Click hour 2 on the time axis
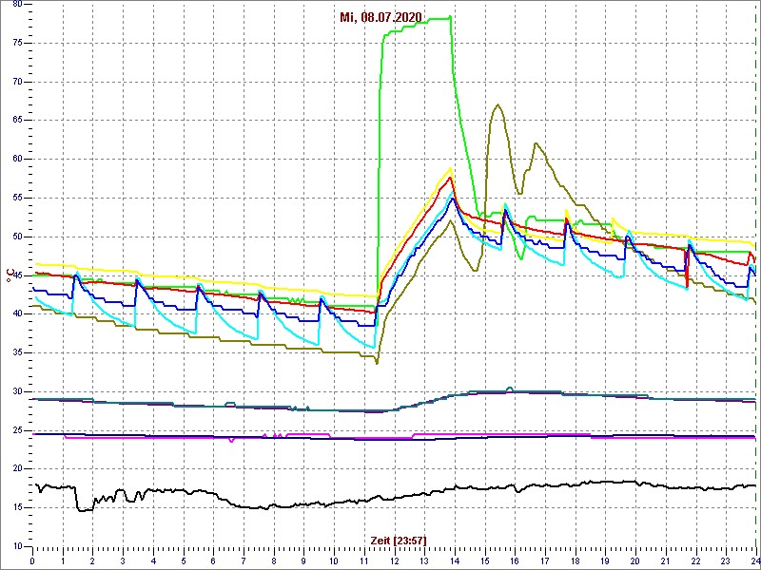The height and width of the screenshot is (570, 761). [92, 560]
